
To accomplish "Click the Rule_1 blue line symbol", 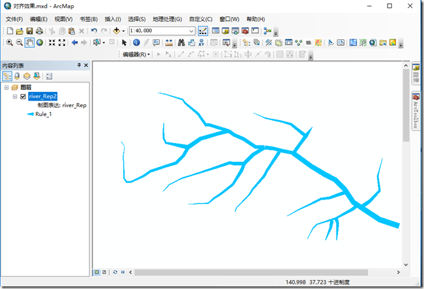I will [x=30, y=114].
